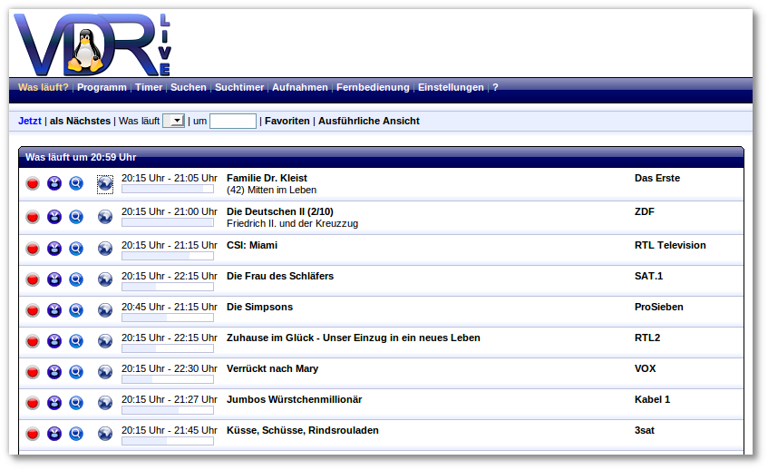This screenshot has width=768, height=470.
Task: Open globe info icon for Die Simpsons
Action: 105,310
